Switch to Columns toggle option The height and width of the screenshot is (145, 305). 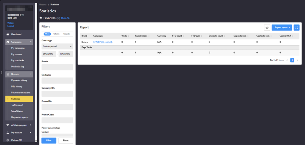pos(56,34)
